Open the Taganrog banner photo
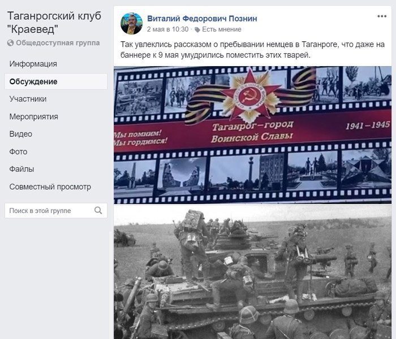The image size is (396, 339). click(252, 135)
